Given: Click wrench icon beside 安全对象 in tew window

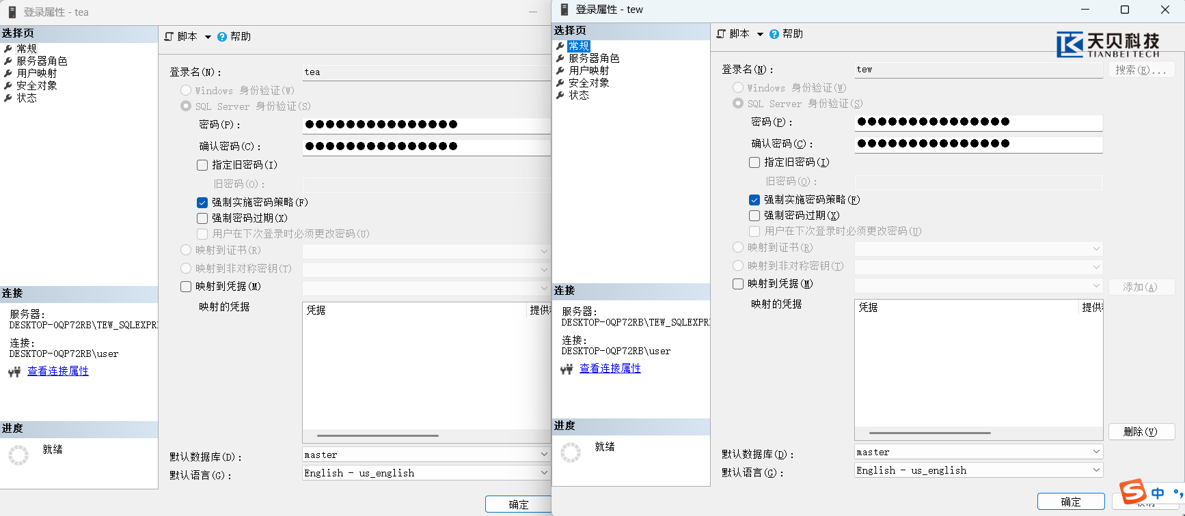Looking at the screenshot, I should (560, 83).
